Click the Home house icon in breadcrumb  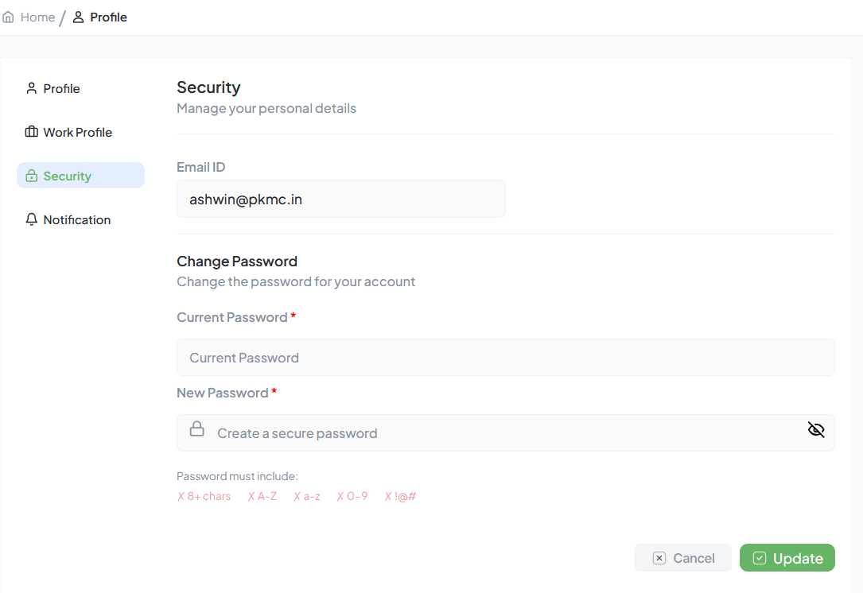pos(8,17)
